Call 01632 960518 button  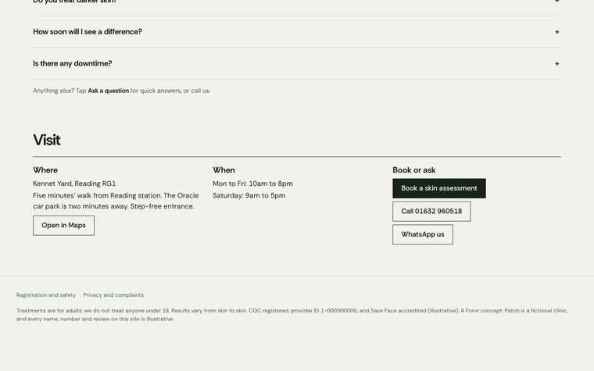click(431, 212)
